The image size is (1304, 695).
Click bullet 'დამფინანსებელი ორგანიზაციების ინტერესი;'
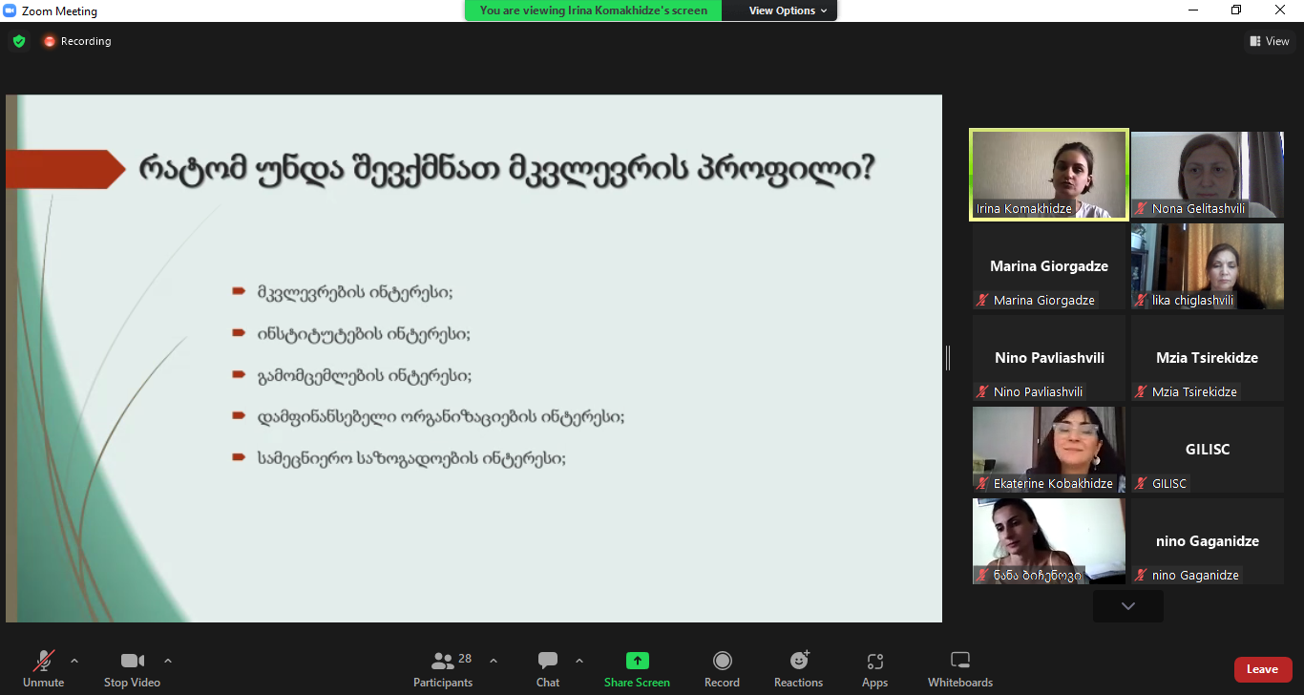(x=440, y=416)
